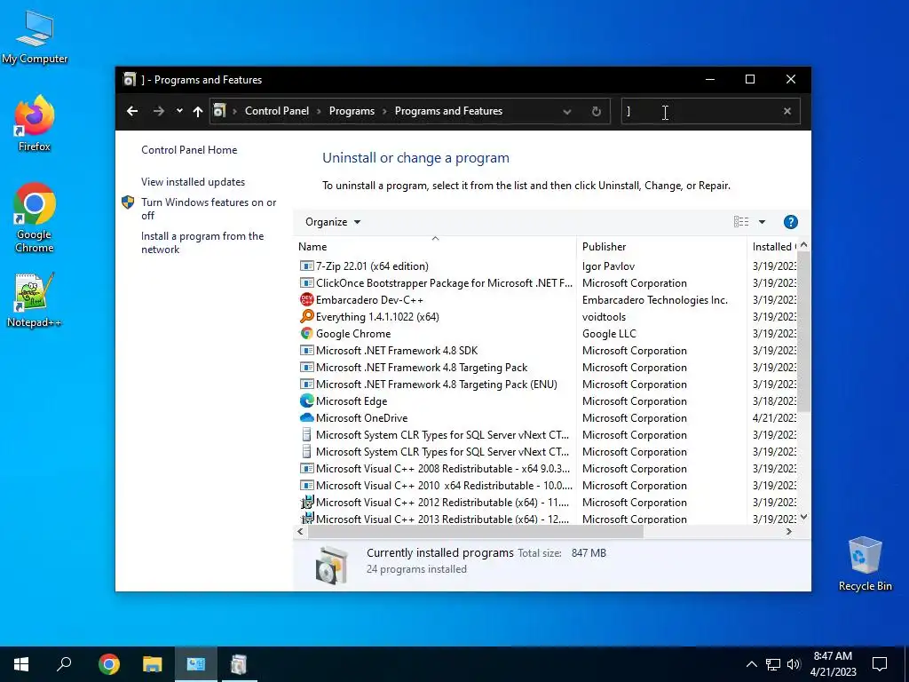The image size is (909, 682).
Task: Click the Back arrow in Programs and Features
Action: point(132,111)
